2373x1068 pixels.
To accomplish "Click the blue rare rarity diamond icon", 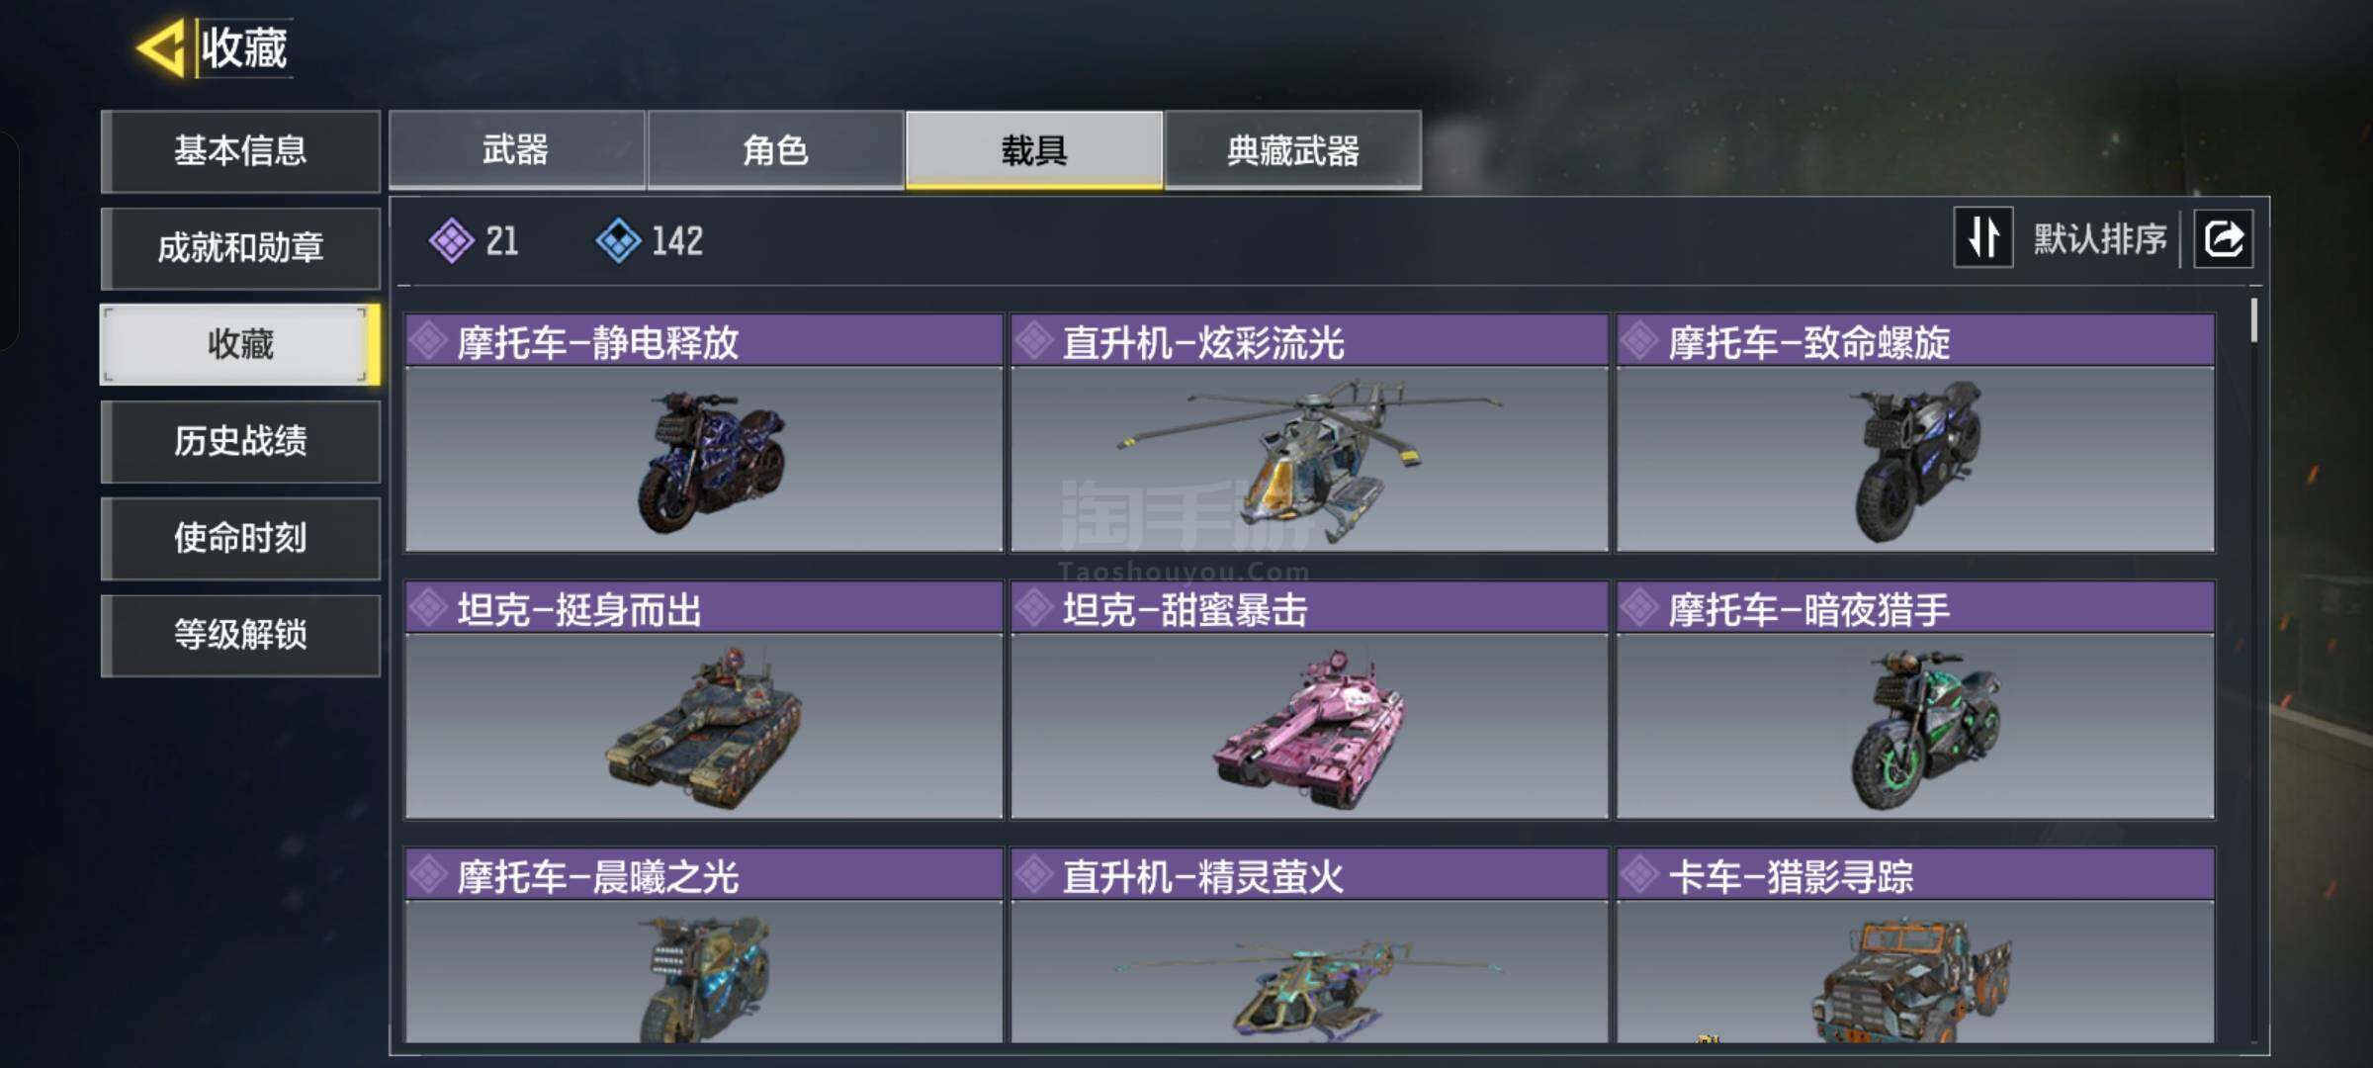I will (x=619, y=240).
